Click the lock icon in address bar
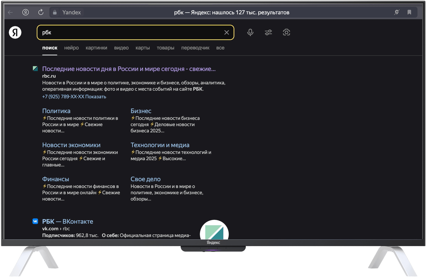The width and height of the screenshot is (426, 278). point(55,12)
